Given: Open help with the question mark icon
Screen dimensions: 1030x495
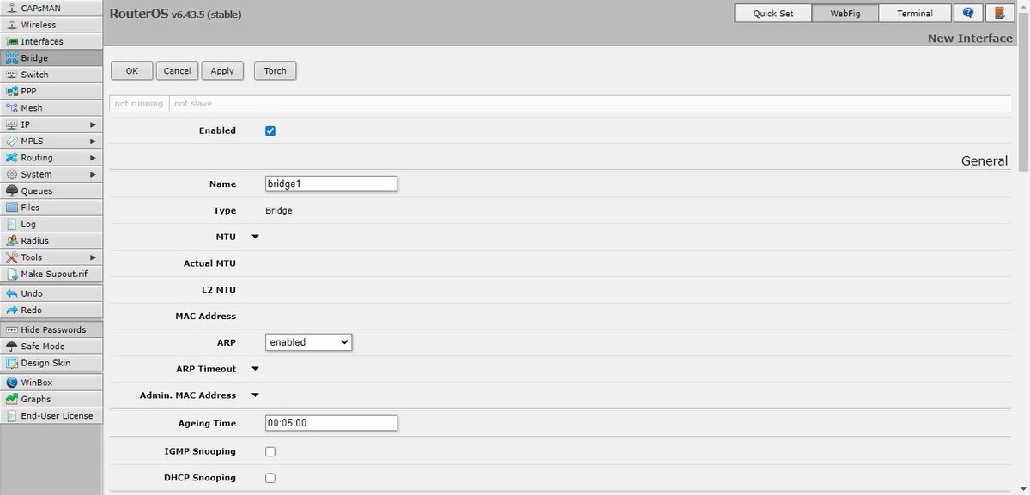Looking at the screenshot, I should 968,14.
